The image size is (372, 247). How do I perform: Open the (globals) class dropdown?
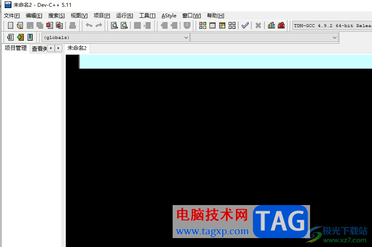(116, 37)
